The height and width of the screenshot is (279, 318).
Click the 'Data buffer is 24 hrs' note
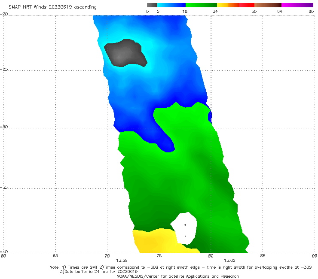99,272
